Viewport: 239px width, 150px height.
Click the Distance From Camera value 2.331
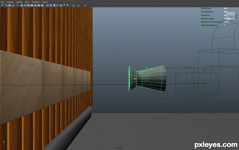(226, 22)
